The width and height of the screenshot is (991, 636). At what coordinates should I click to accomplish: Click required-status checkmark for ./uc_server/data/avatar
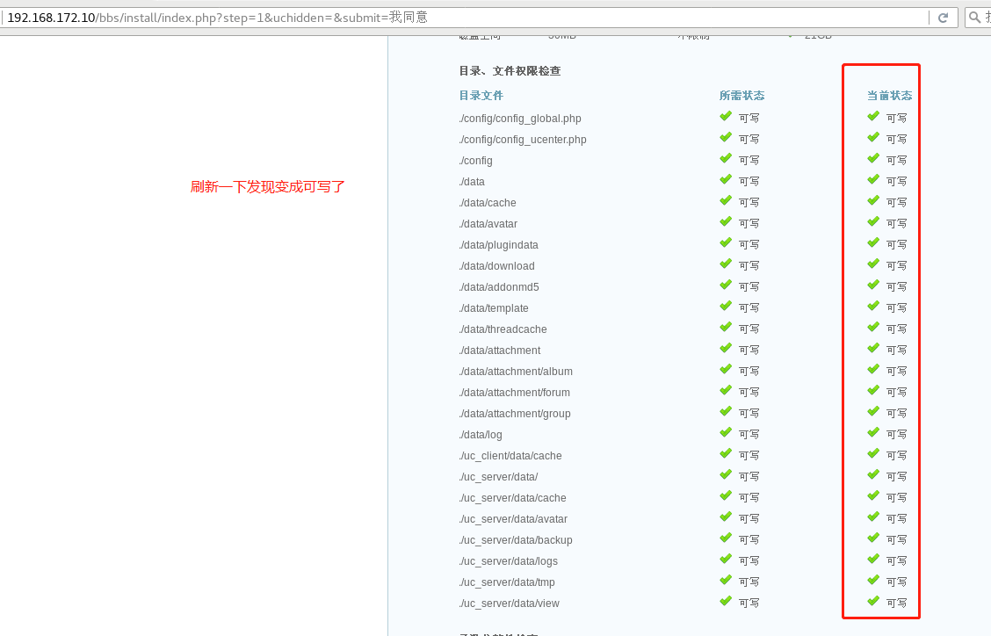pyautogui.click(x=726, y=517)
